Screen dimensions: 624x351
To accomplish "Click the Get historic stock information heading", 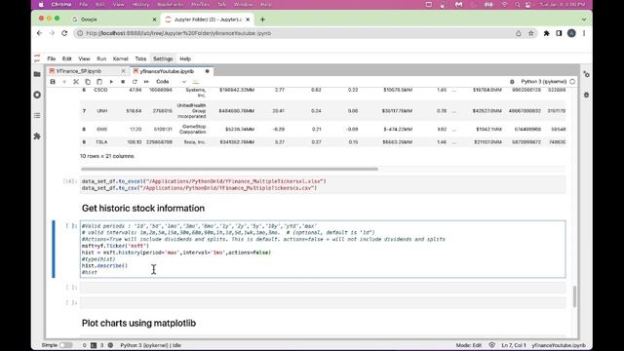I will [143, 208].
